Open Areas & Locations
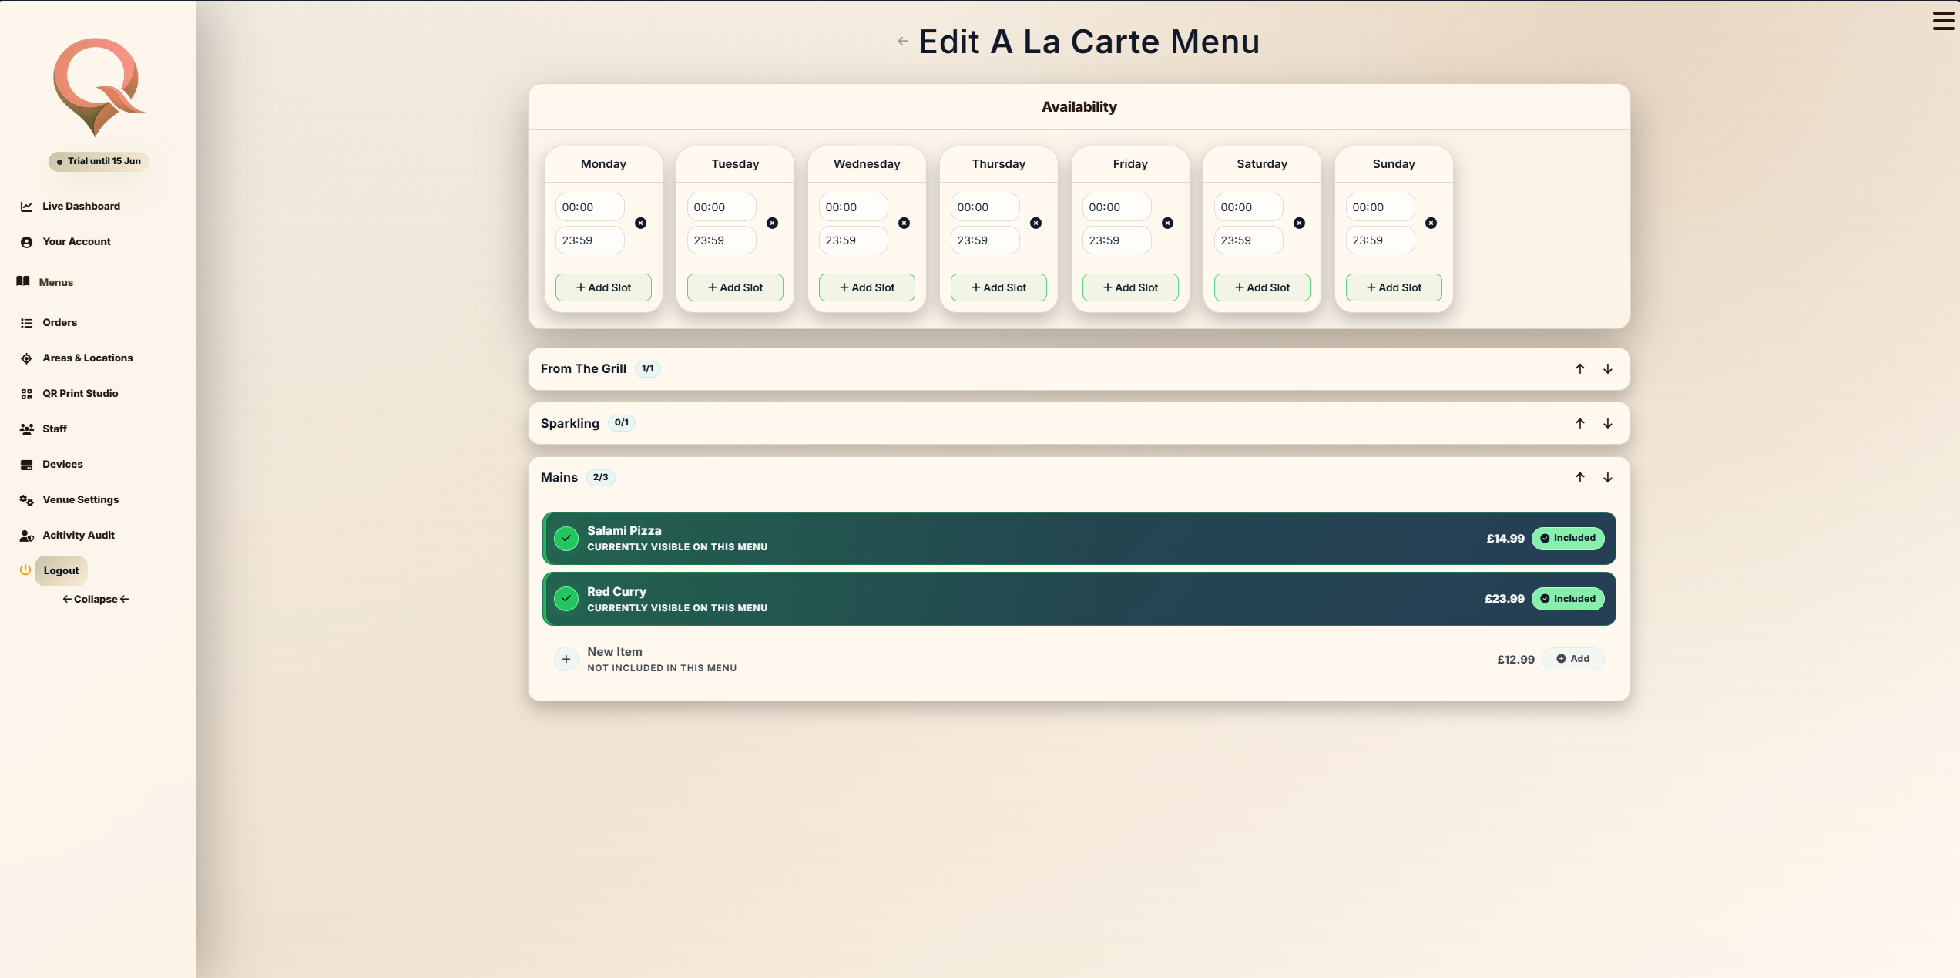Image resolution: width=1960 pixels, height=978 pixels. [x=87, y=358]
